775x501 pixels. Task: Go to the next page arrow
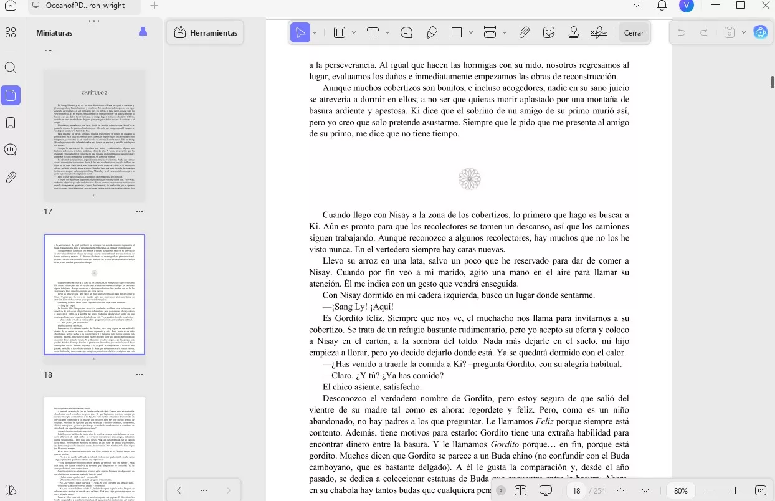645,490
